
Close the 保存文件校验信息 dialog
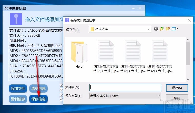pos(189,20)
